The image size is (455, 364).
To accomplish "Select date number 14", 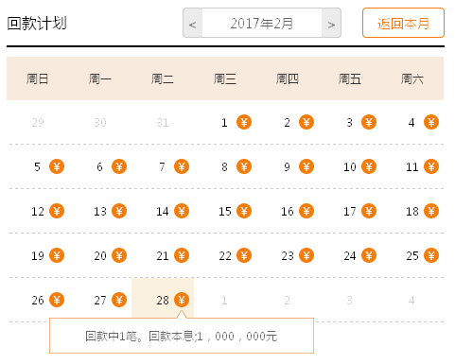I will click(163, 212).
